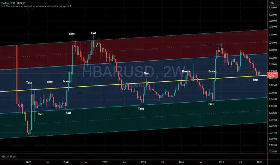Select the Fail label above the 2021 peak
280x165 pixels.
(x=93, y=33)
